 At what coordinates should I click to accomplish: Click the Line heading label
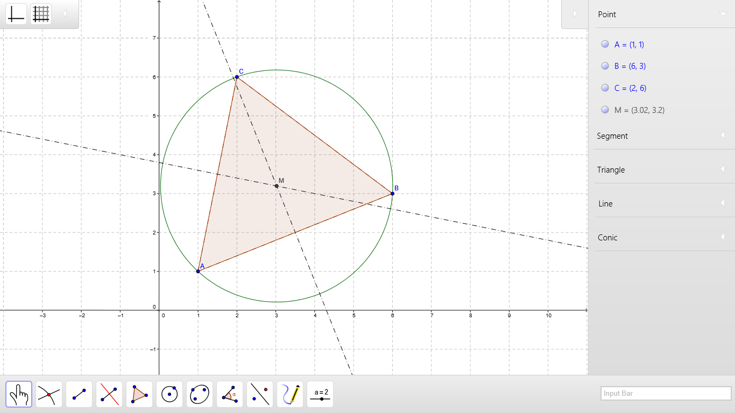tap(605, 204)
